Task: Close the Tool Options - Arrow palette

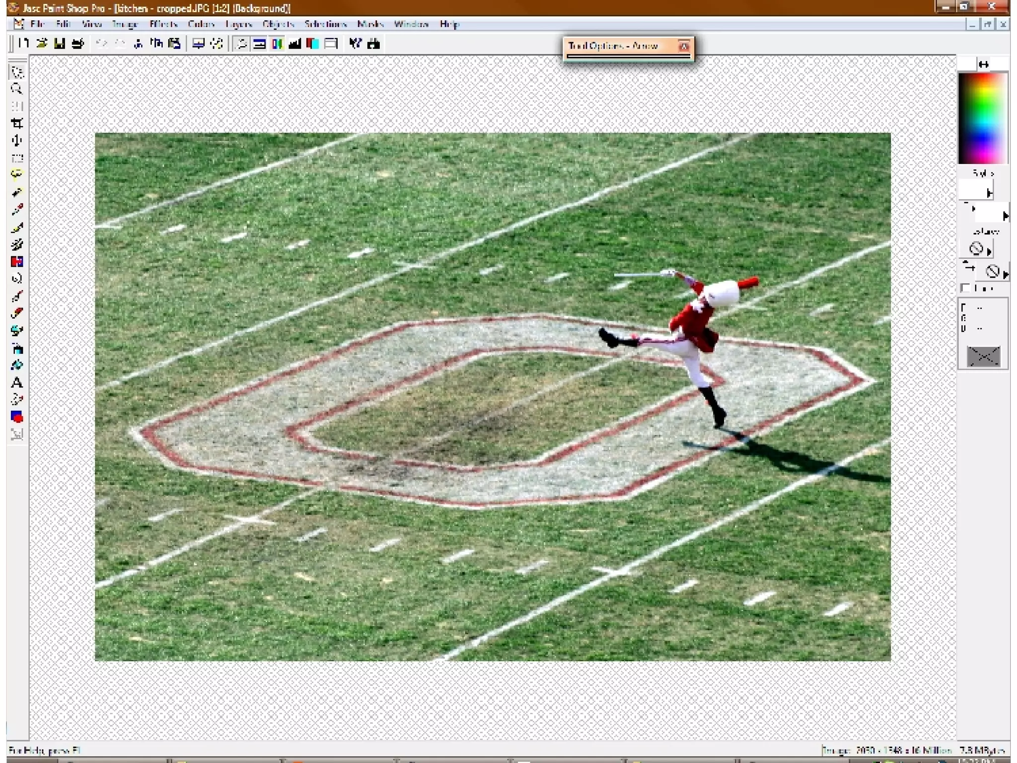Action: point(684,46)
